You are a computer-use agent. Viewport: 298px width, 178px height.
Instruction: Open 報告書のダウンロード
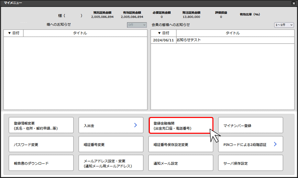pyautogui.click(x=41, y=163)
